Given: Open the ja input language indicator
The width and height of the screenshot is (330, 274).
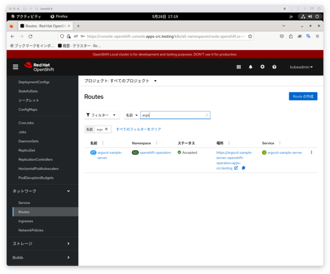Looking at the screenshot, I should click(x=291, y=16).
